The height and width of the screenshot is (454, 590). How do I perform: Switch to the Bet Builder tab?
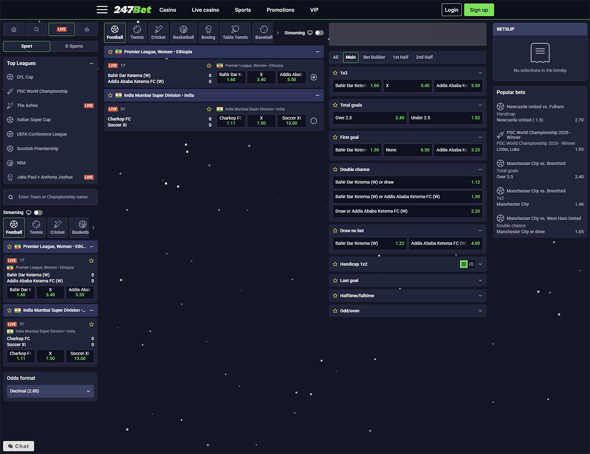(374, 57)
